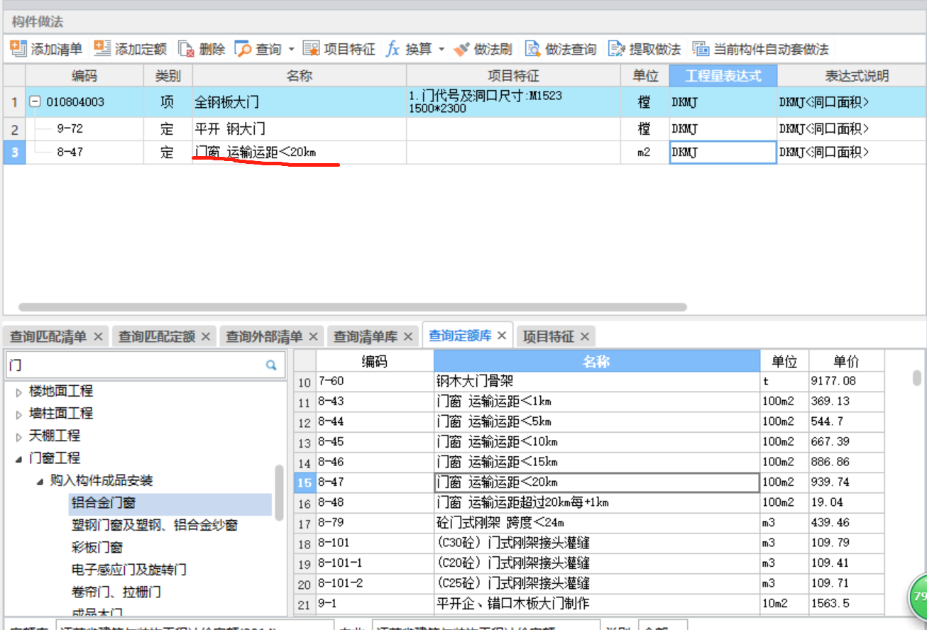Select the 编码 header in upper table
The image size is (927, 630).
[x=84, y=76]
